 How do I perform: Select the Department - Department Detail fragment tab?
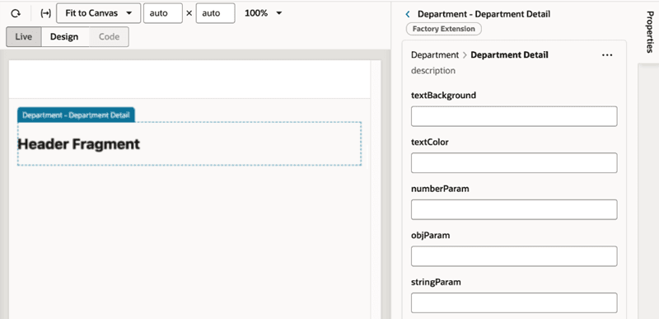click(x=76, y=115)
